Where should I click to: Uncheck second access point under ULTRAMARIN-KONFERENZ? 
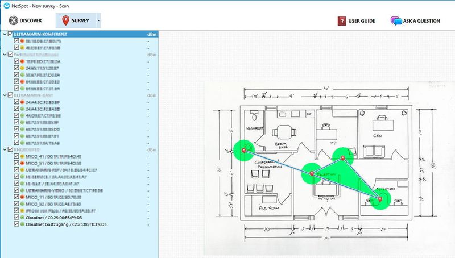coord(16,47)
